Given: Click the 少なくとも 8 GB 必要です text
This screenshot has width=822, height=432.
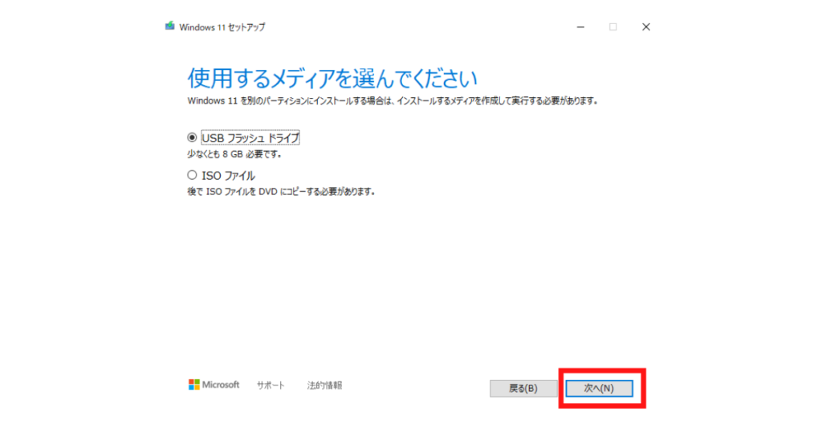Looking at the screenshot, I should (x=235, y=155).
